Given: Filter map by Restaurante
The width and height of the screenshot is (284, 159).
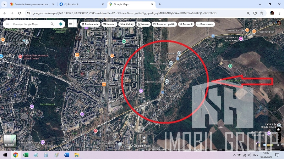Looking at the screenshot, I should (89, 24).
